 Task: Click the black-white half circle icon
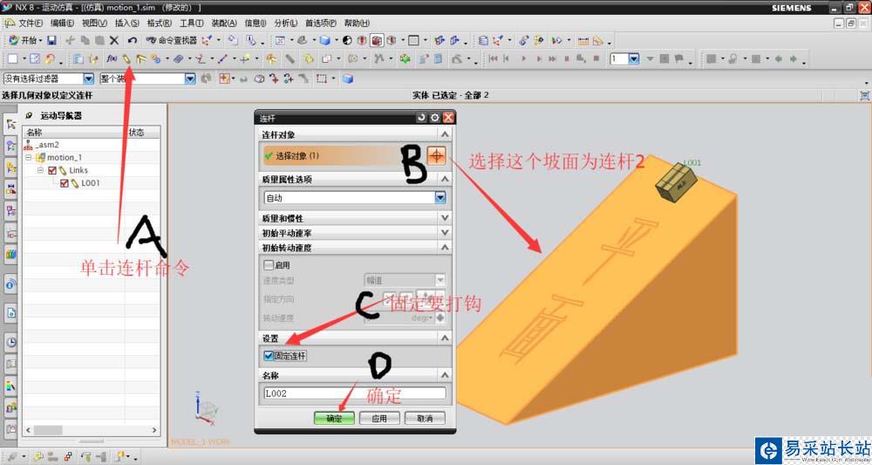[347, 40]
